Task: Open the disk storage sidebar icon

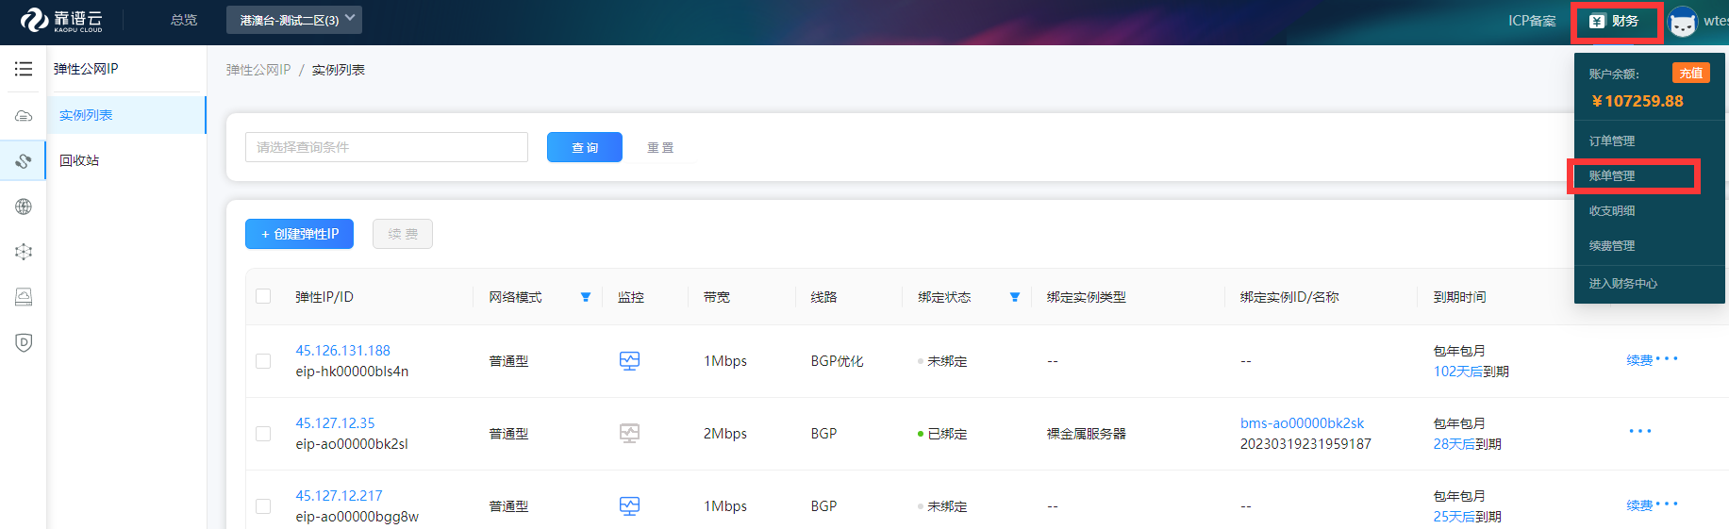Action: point(24,297)
